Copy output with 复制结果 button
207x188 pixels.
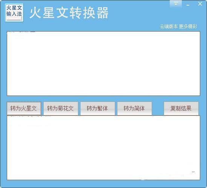tap(181, 108)
